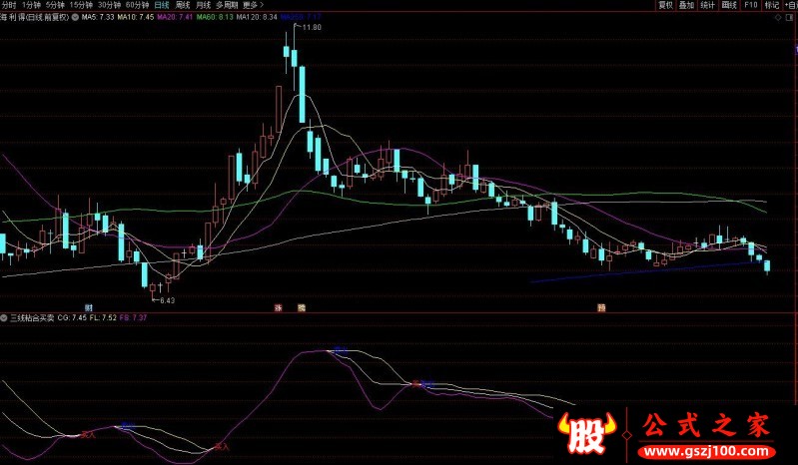
Task: Open main chart indicator dropdown beside stock name
Action: [x=75, y=17]
